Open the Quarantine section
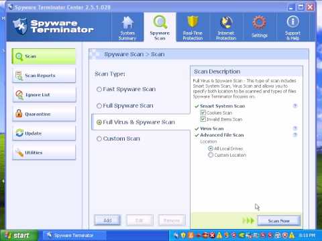The width and height of the screenshot is (322, 241). point(44,114)
